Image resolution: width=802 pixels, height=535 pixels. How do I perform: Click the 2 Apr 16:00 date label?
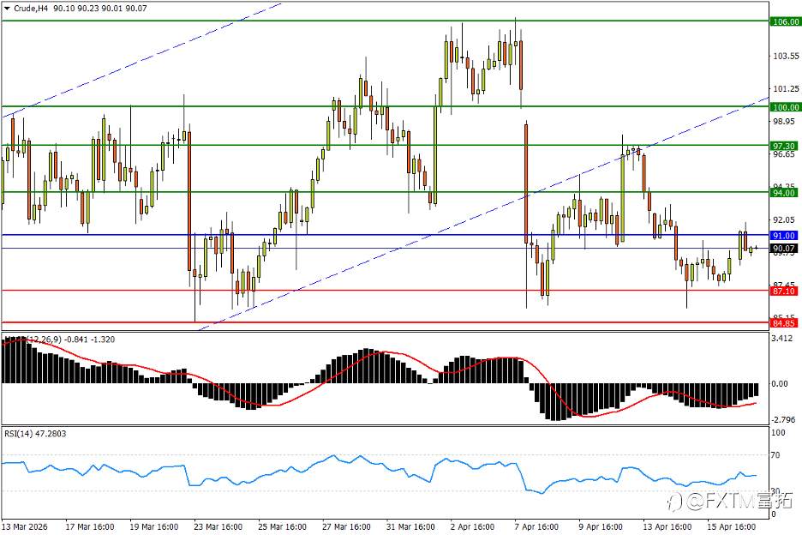[473, 526]
